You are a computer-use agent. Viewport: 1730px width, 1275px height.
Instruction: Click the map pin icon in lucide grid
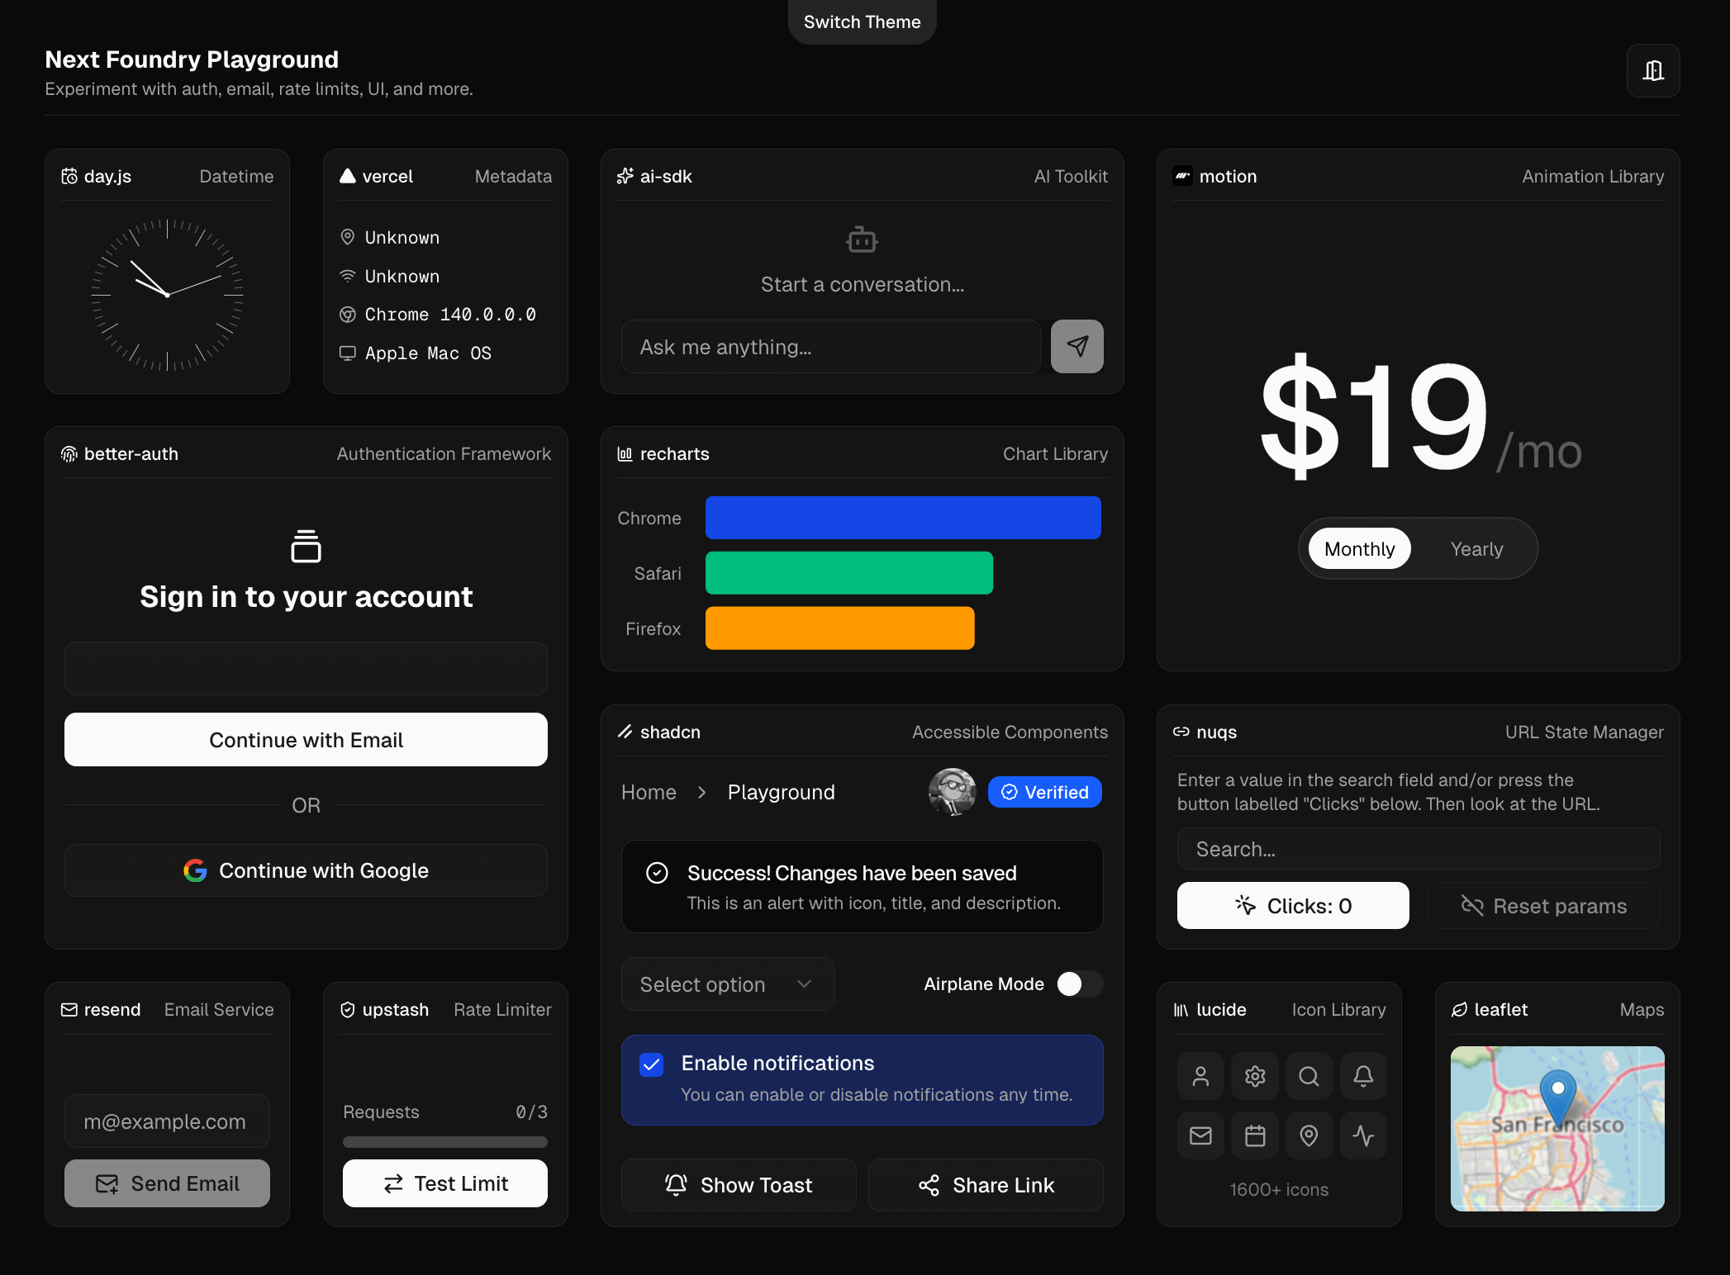coord(1309,1136)
